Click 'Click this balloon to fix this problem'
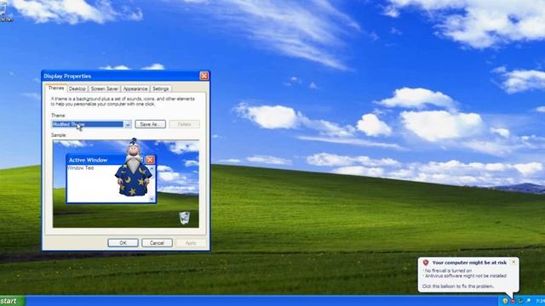This screenshot has width=545, height=306. coord(458,286)
